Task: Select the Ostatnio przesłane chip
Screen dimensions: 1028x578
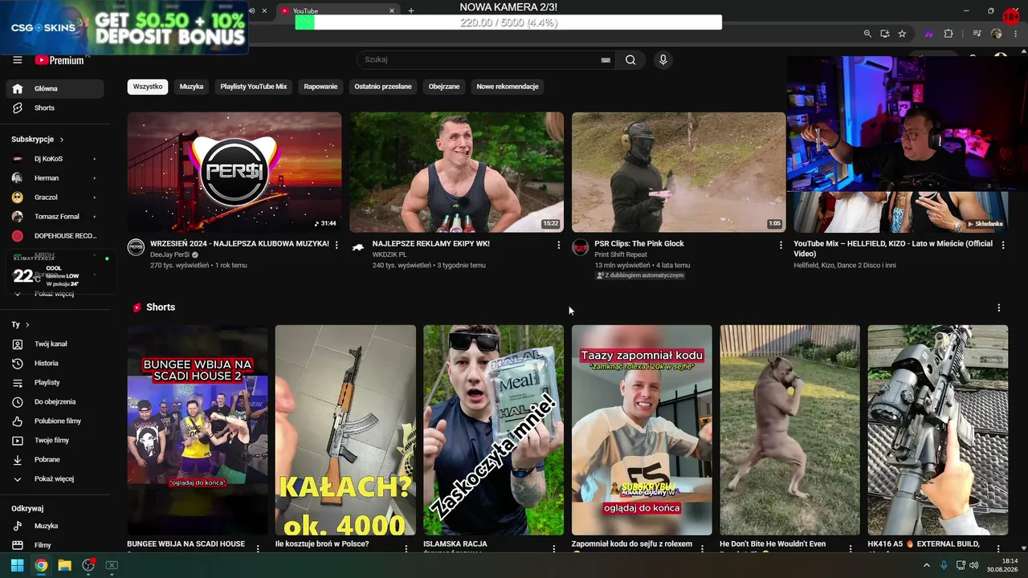Action: tap(383, 87)
